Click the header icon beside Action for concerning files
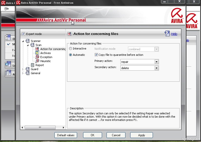Image resolution: width=201 pixels, height=142 pixels. (70, 34)
